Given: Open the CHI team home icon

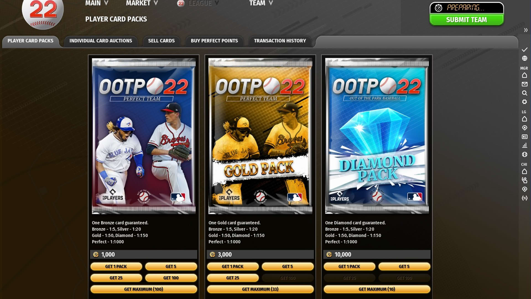Looking at the screenshot, I should (x=525, y=171).
